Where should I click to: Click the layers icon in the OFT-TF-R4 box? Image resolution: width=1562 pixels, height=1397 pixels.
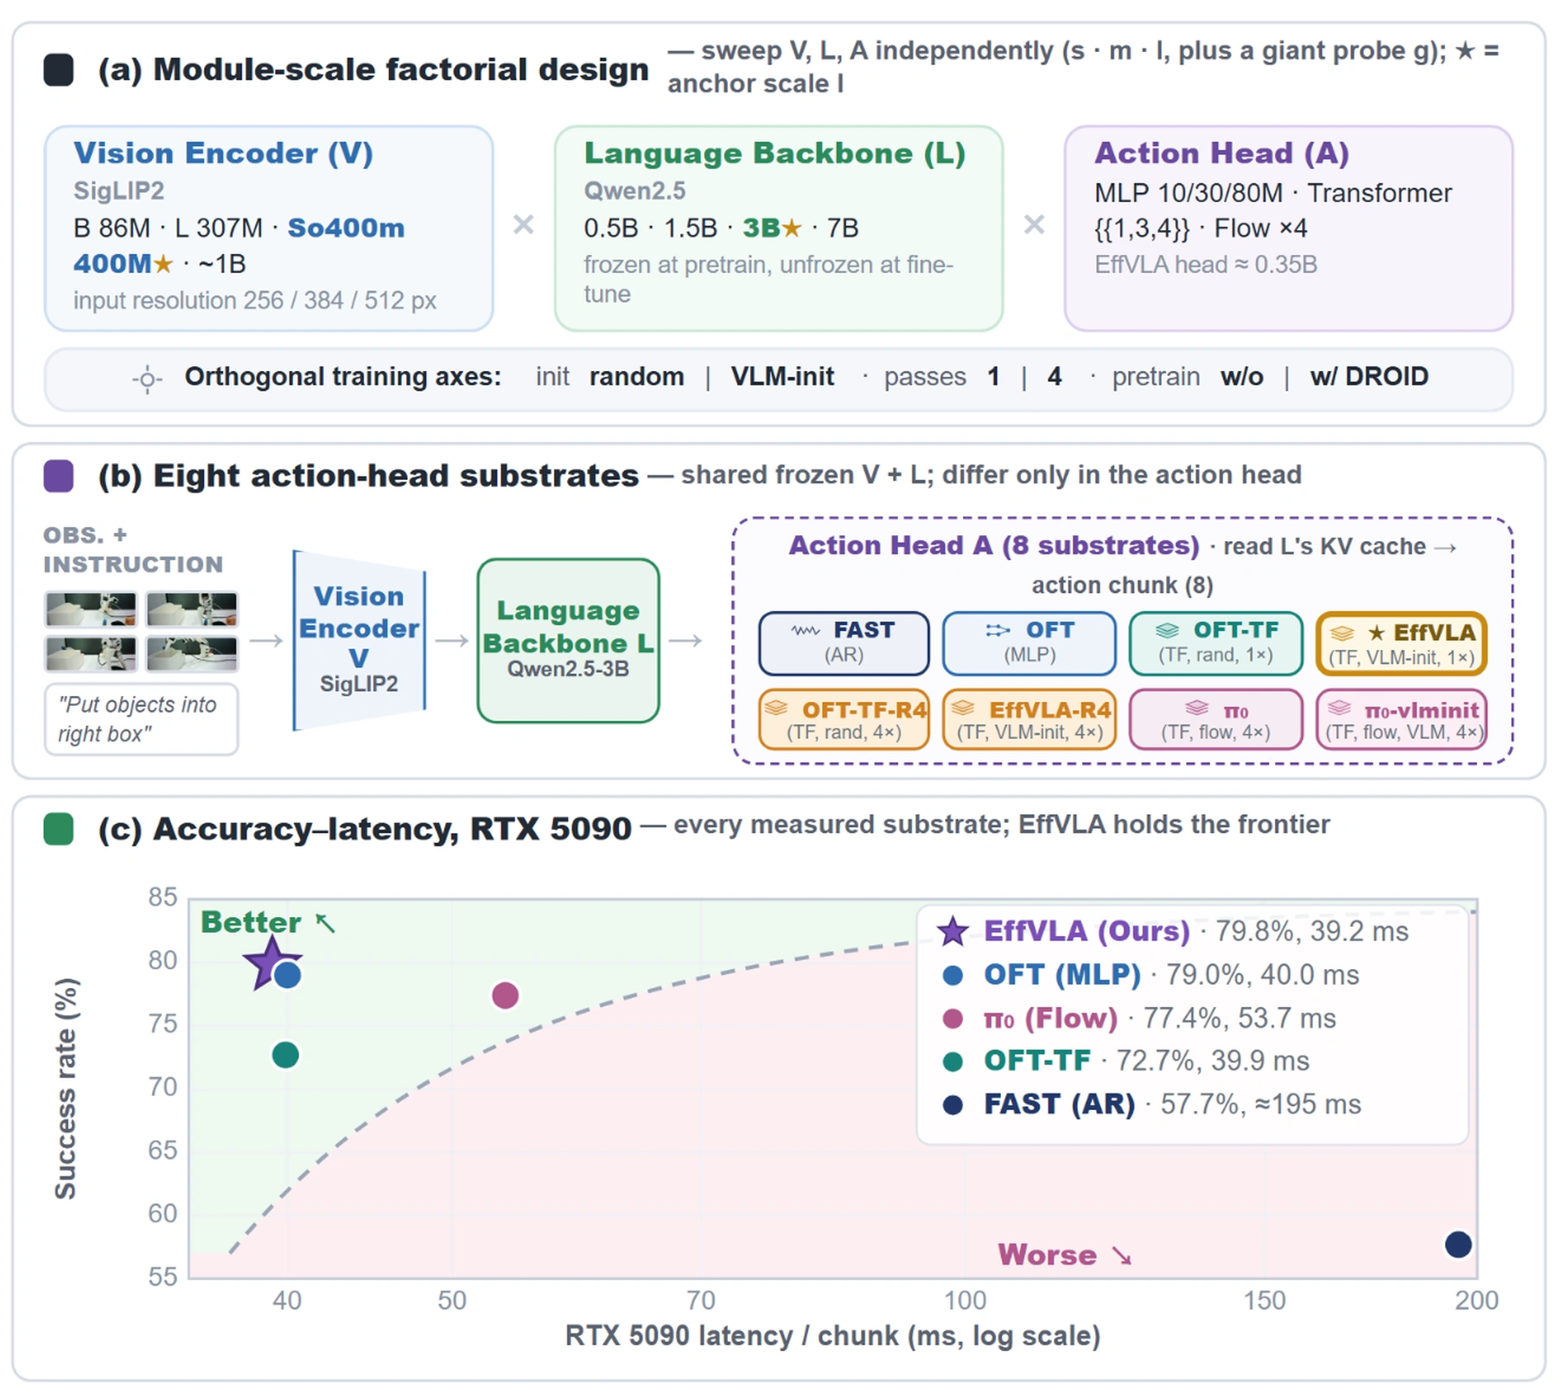776,709
